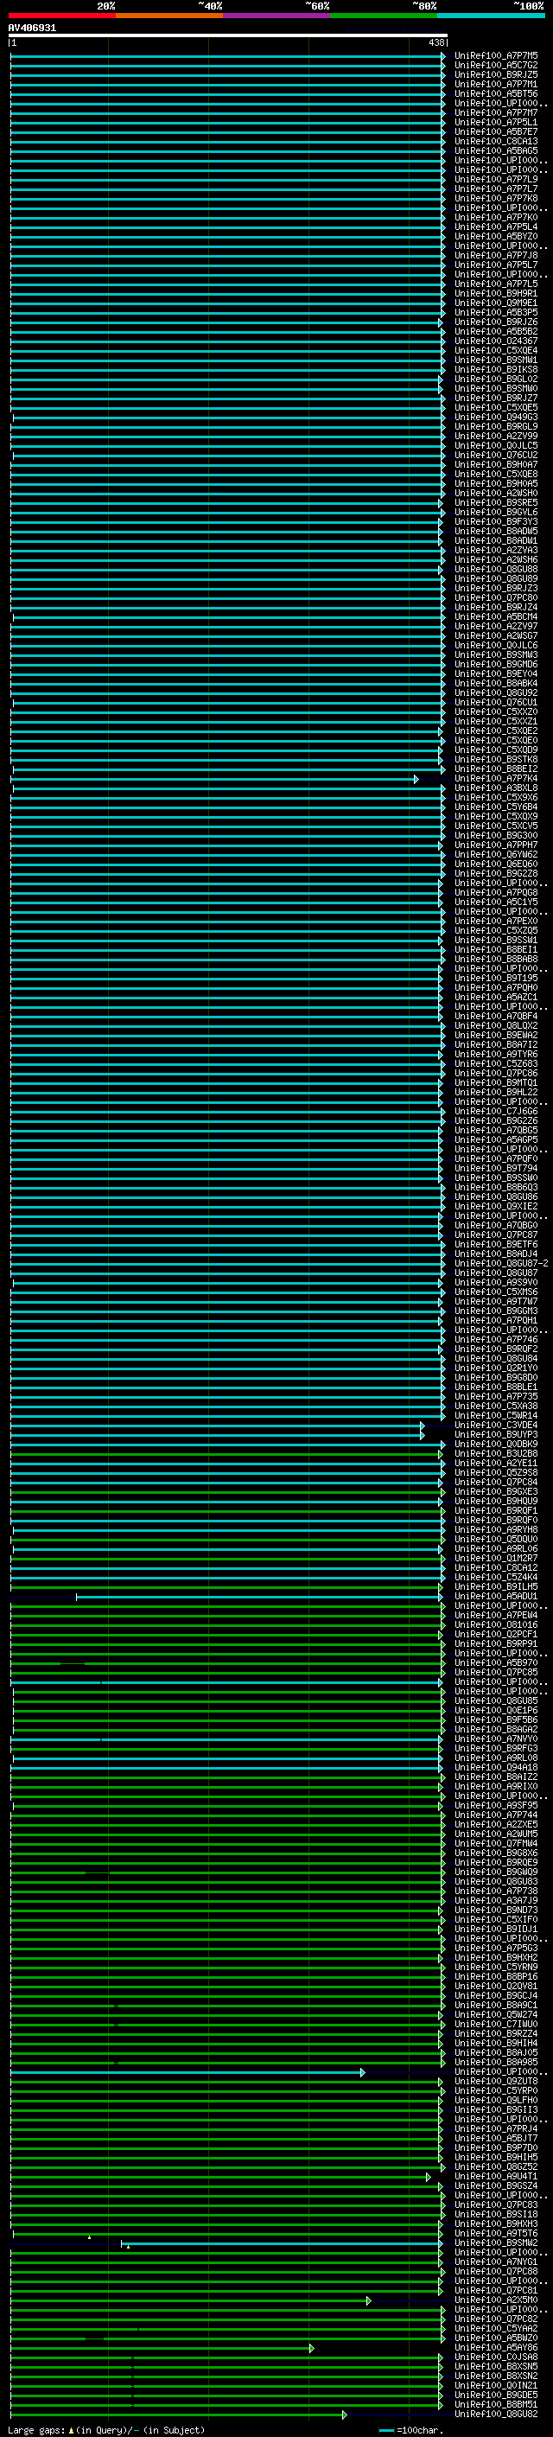
Task: Open hit UniRef100_B9RJZ5
Action: [x=496, y=74]
